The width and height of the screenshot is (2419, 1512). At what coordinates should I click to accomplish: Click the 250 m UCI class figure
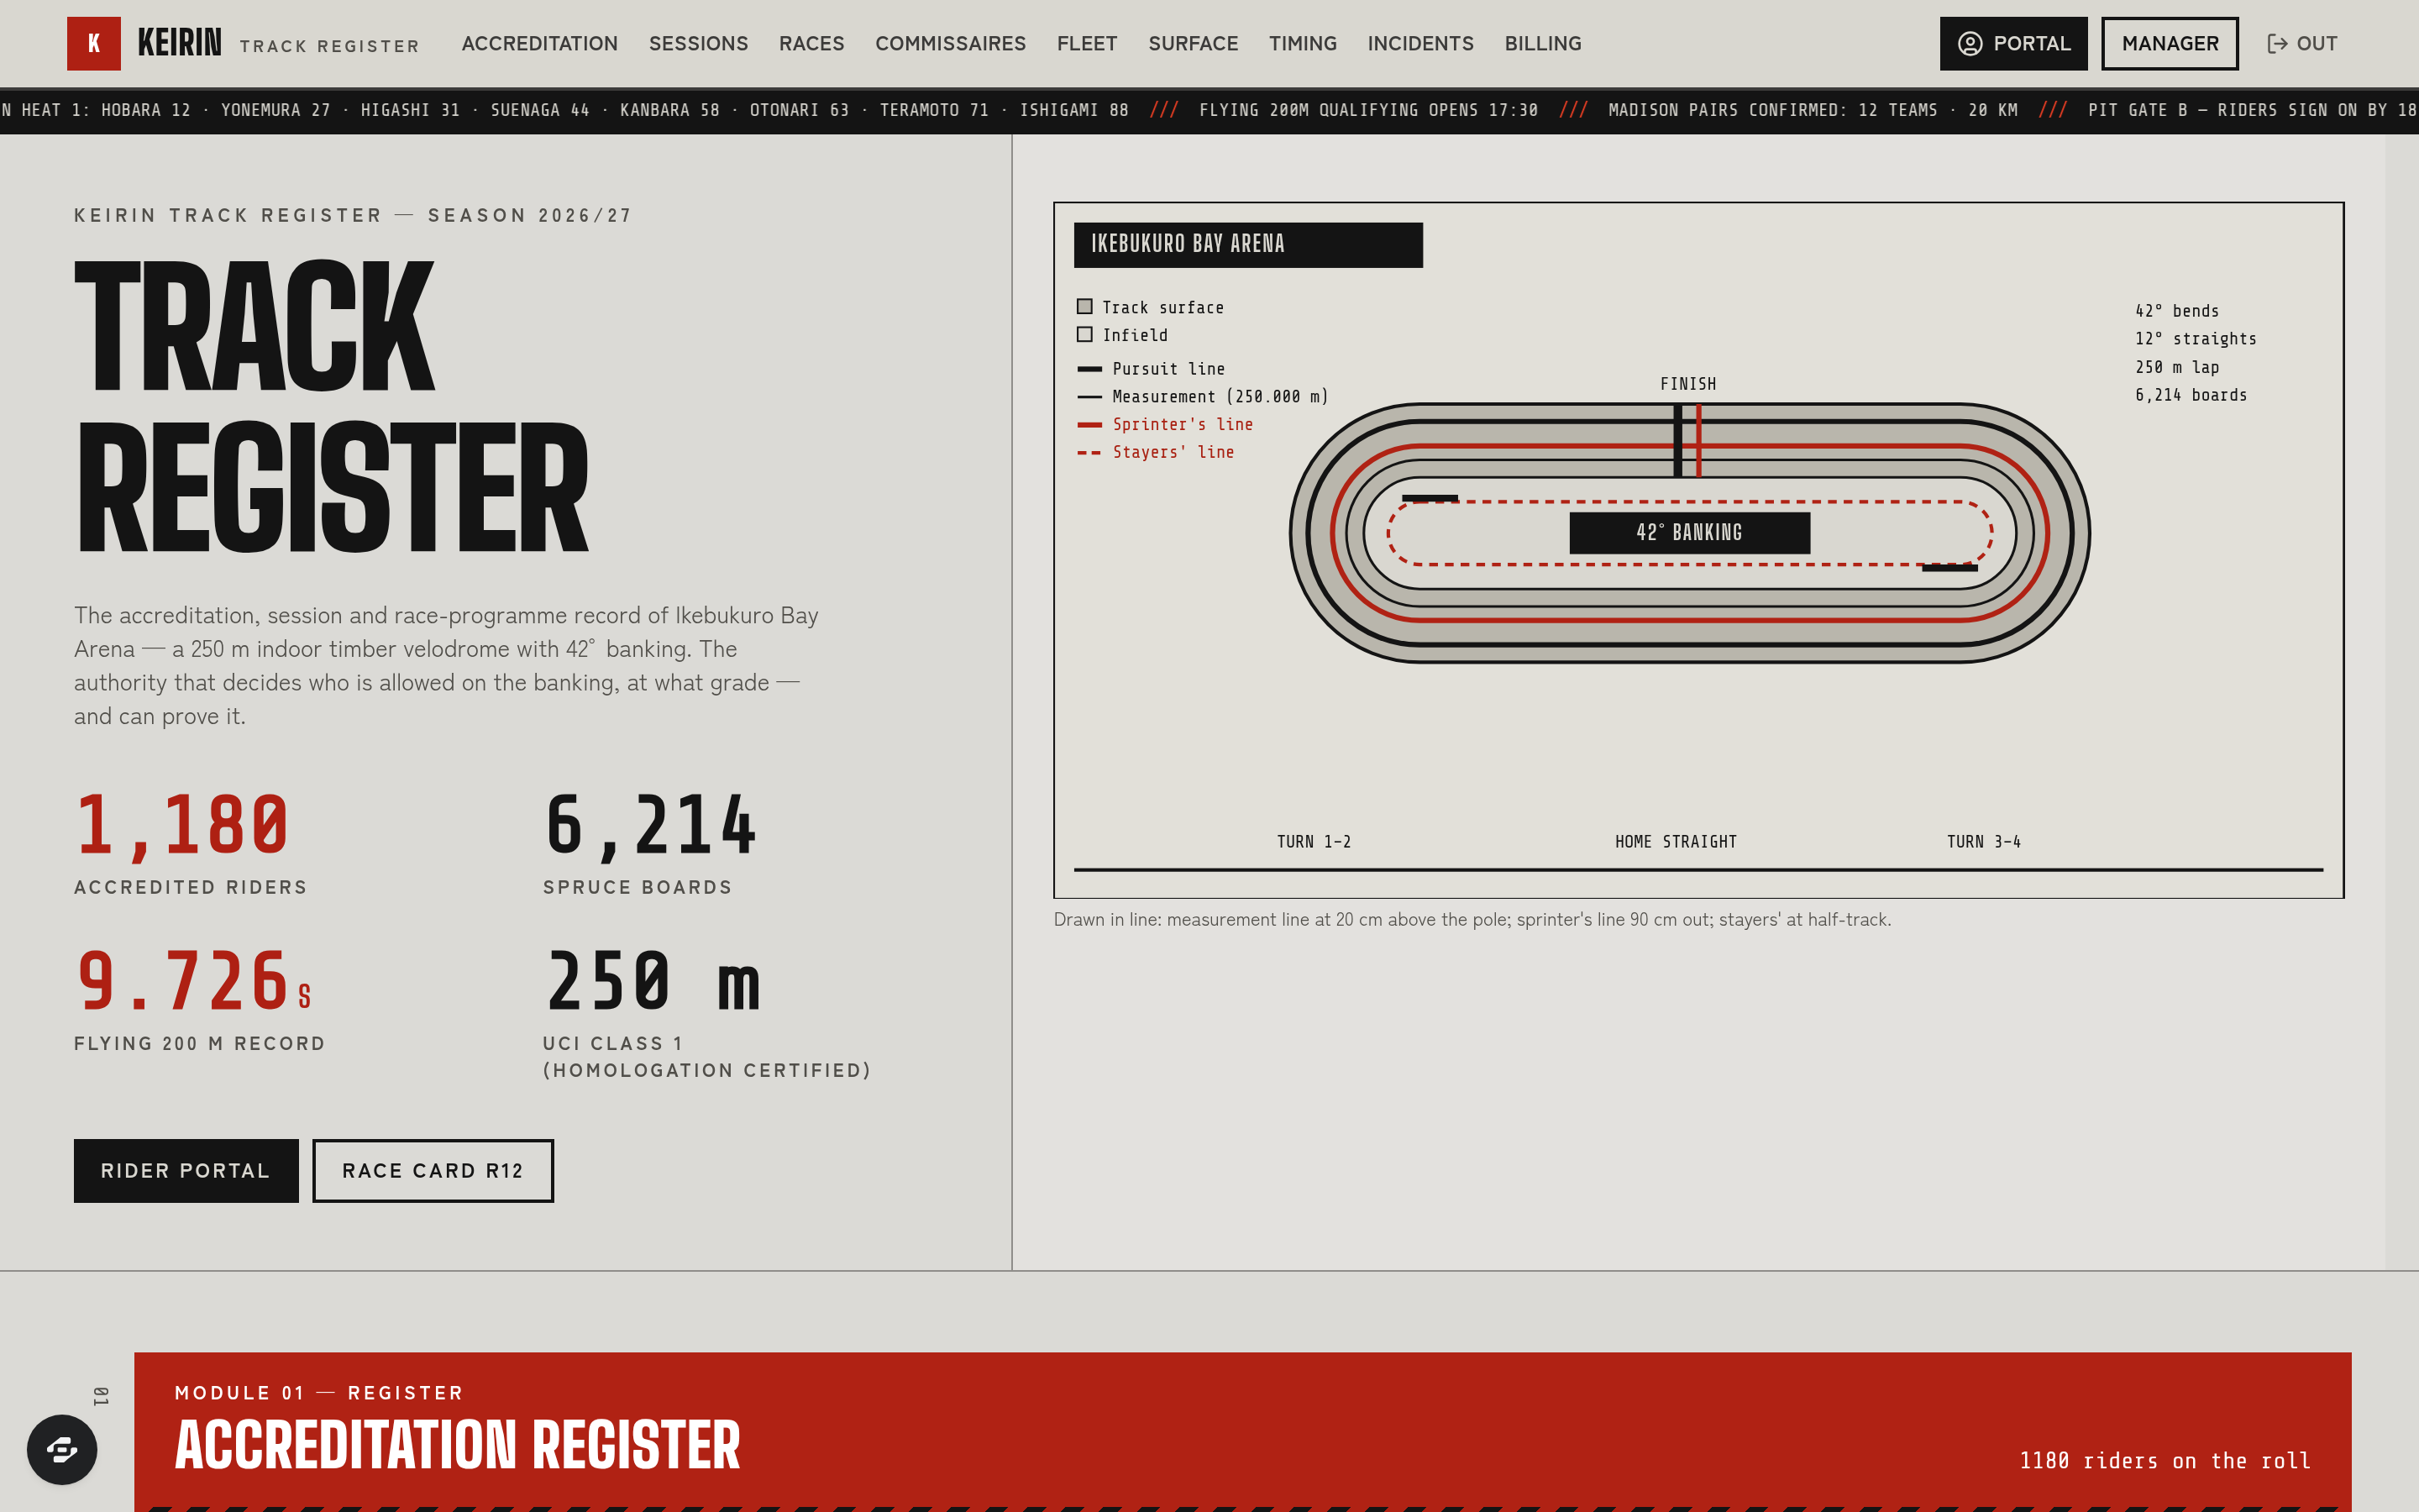(x=653, y=981)
